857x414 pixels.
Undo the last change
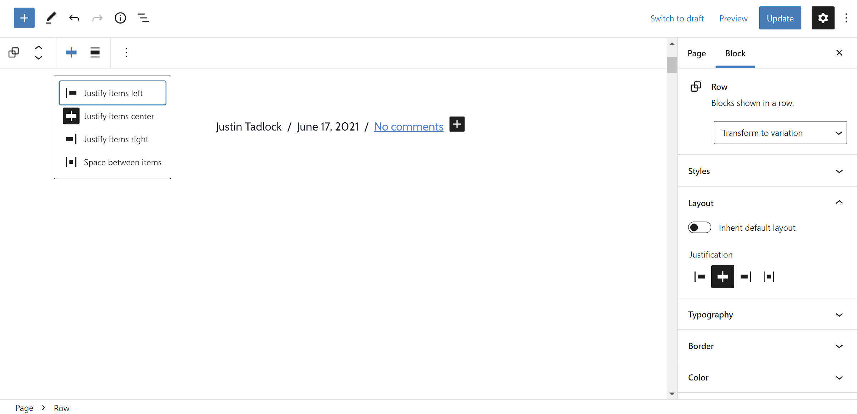point(74,18)
